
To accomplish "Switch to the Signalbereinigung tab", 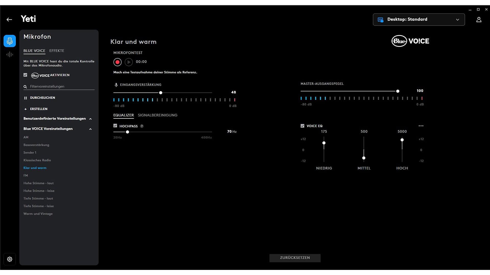I will click(x=157, y=115).
